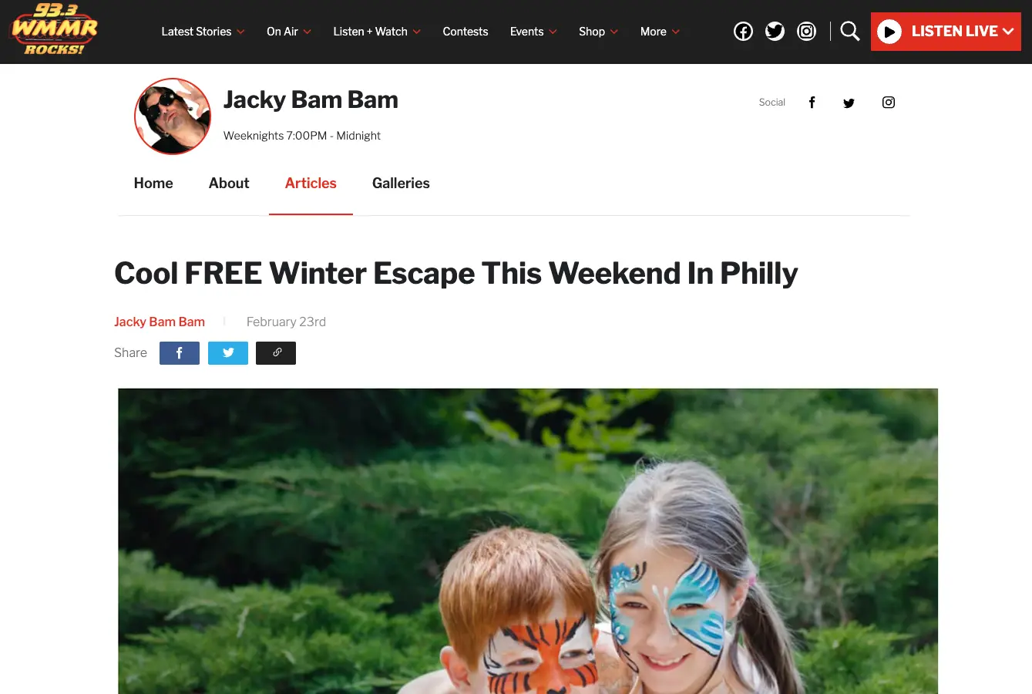Click the 93.3 WMMR Rocks logo
The width and height of the screenshot is (1032, 694).
(54, 30)
